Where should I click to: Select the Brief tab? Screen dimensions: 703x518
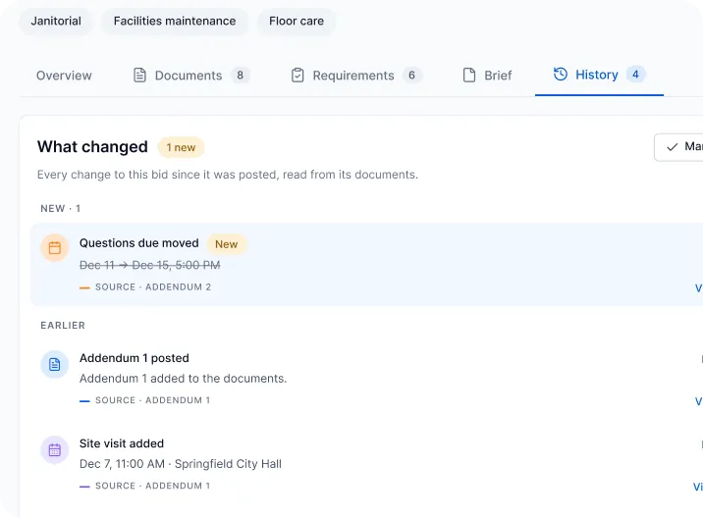click(487, 76)
